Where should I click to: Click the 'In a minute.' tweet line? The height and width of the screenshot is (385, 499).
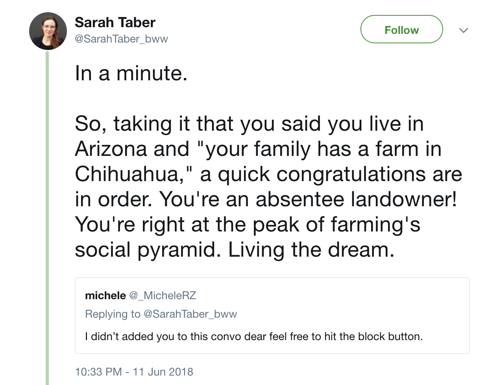[x=131, y=73]
